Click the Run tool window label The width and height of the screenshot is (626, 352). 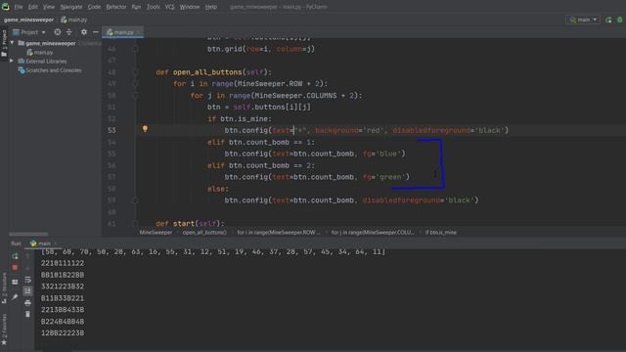coord(16,243)
